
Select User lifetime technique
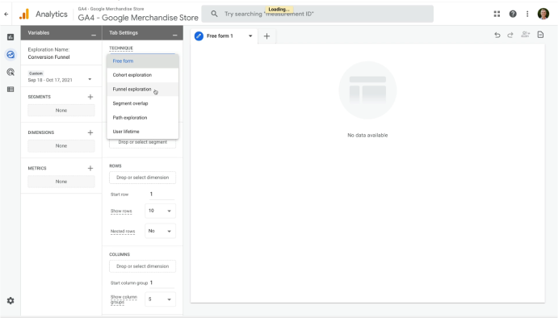pyautogui.click(x=142, y=132)
